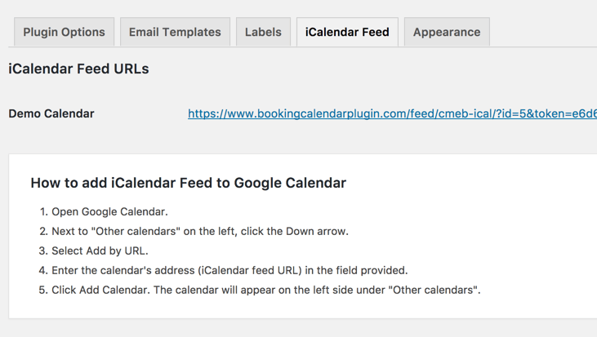Open the Demo Calendar feed URL link
597x337 pixels.
coord(392,114)
